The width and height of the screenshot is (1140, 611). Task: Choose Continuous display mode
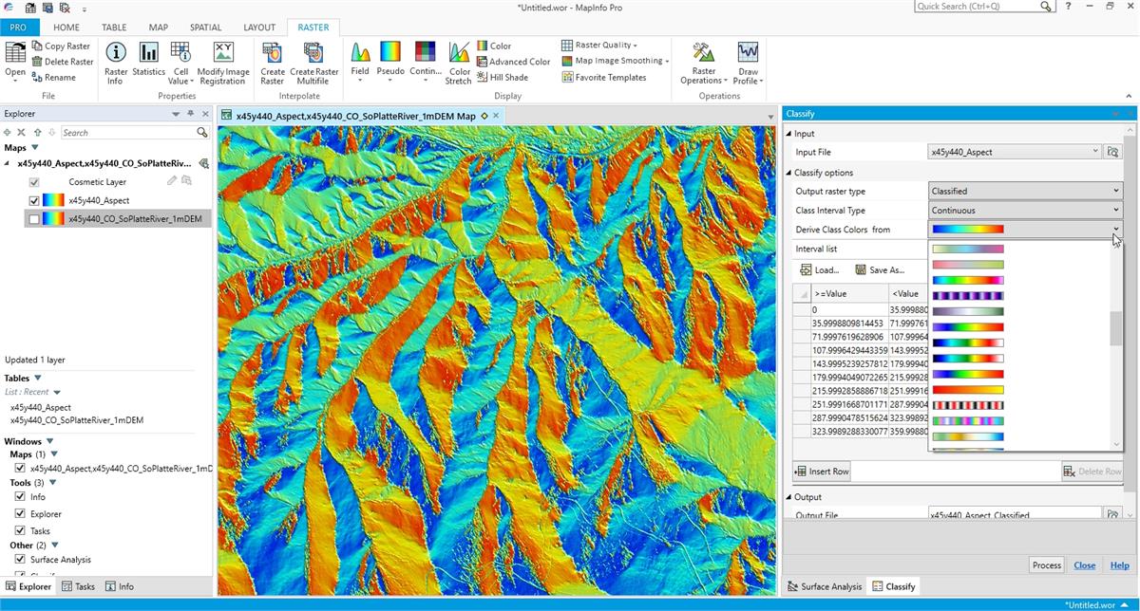[x=426, y=63]
